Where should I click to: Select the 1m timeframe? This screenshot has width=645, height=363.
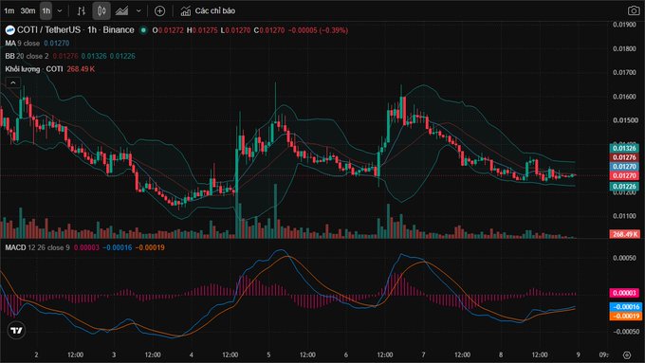click(x=9, y=11)
